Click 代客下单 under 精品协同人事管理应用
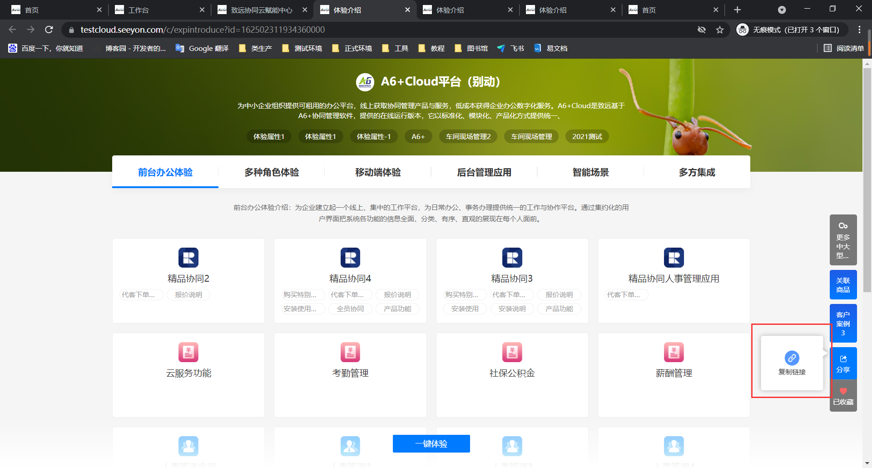The image size is (872, 468). point(626,294)
